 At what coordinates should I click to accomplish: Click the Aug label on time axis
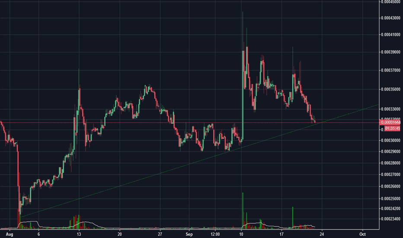[10, 235]
